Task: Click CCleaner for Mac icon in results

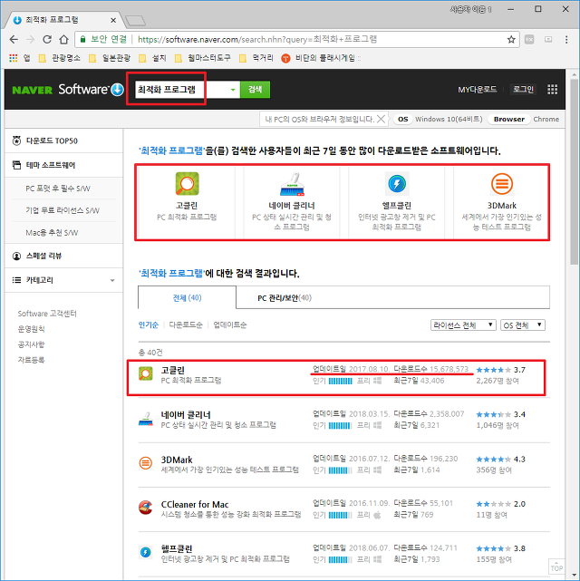Action: point(146,508)
